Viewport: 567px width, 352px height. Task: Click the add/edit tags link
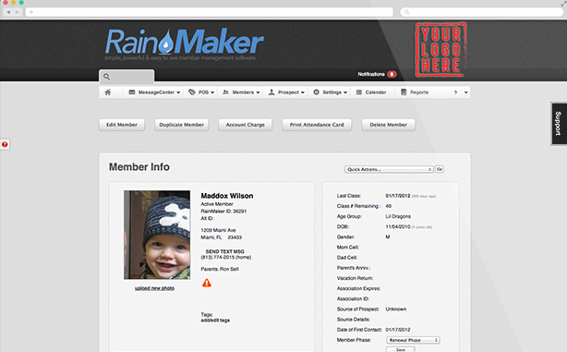pos(215,321)
